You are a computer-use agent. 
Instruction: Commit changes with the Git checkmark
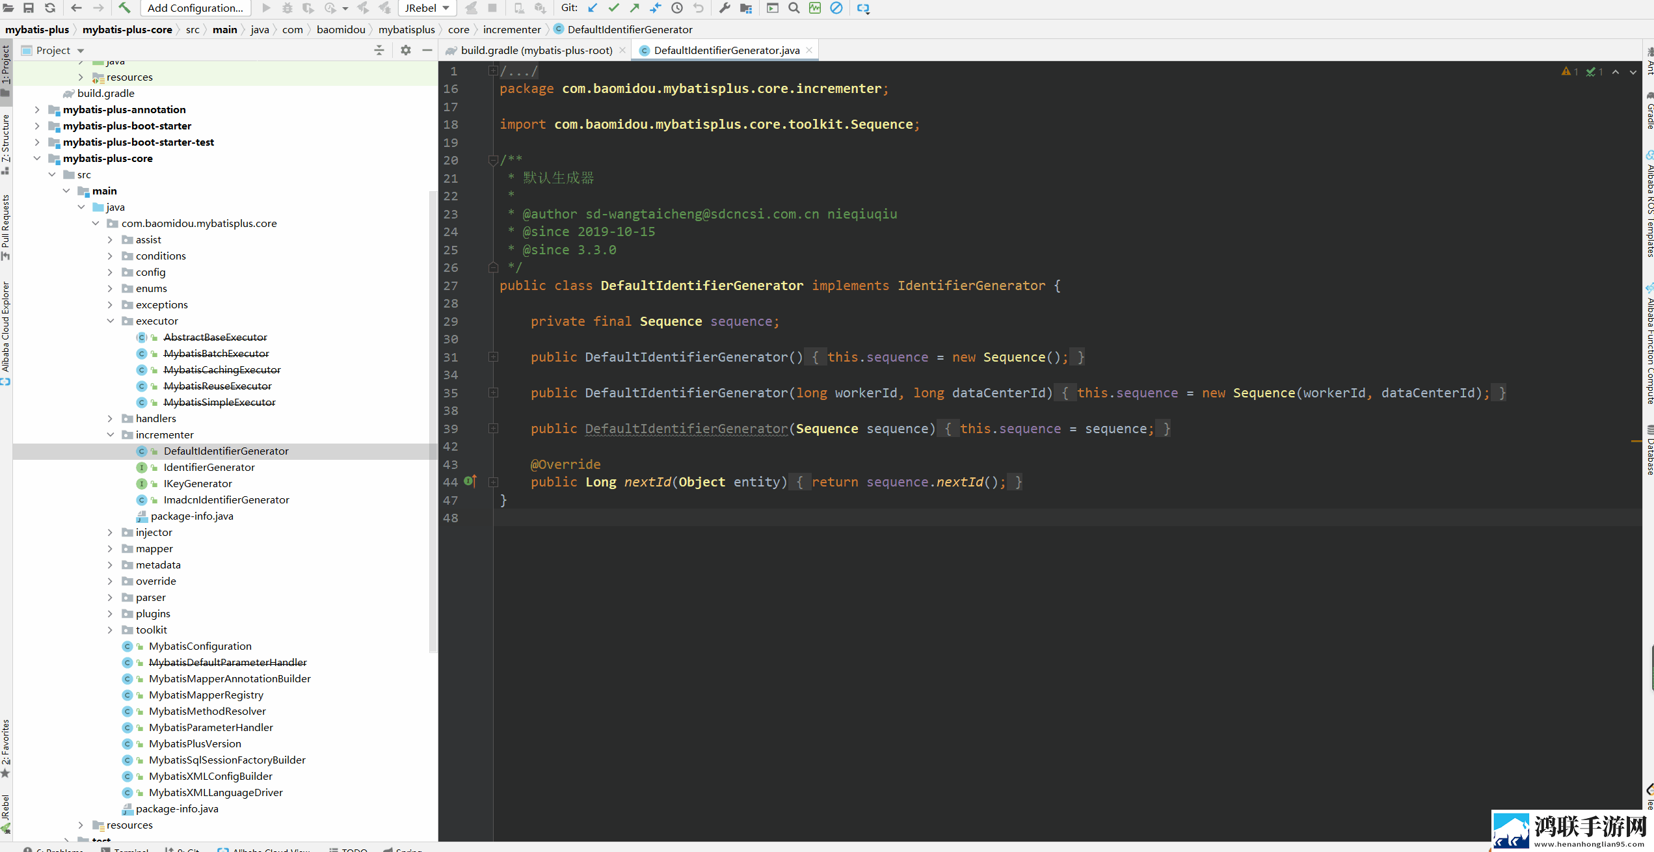[x=613, y=8]
